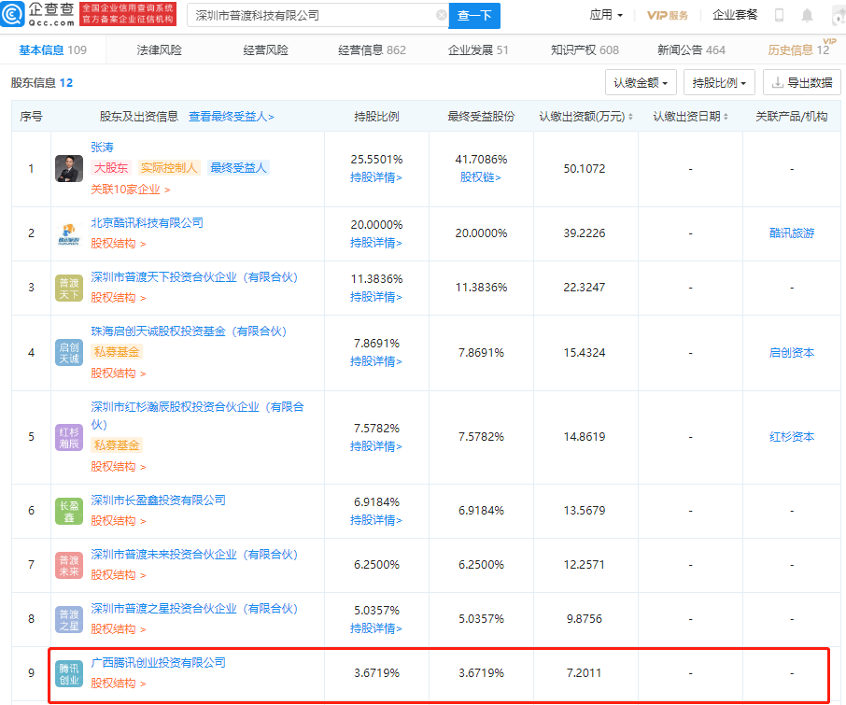Viewport: 846px width, 705px height.
Task: Click the mobile phone icon in header
Action: [x=780, y=15]
